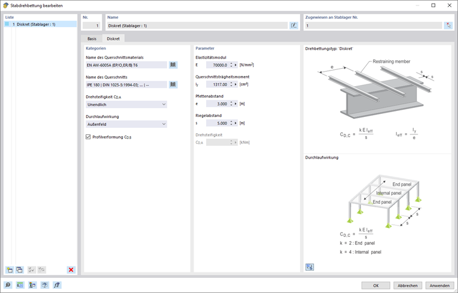Screen dimensions: 458x293
Task: Delete the selected item with red X
Action: (71, 269)
